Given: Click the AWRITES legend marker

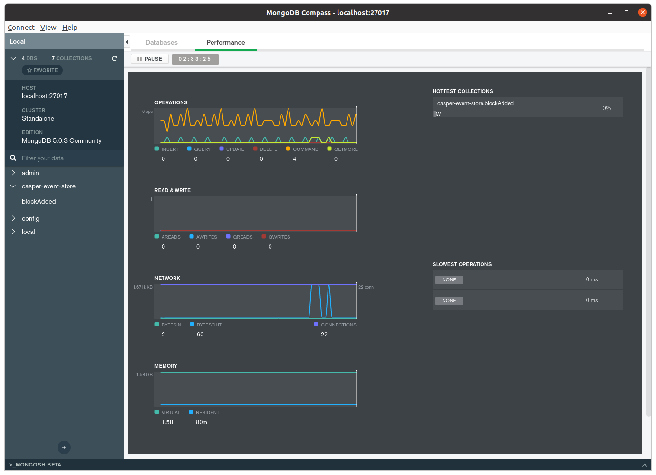Looking at the screenshot, I should [x=192, y=236].
